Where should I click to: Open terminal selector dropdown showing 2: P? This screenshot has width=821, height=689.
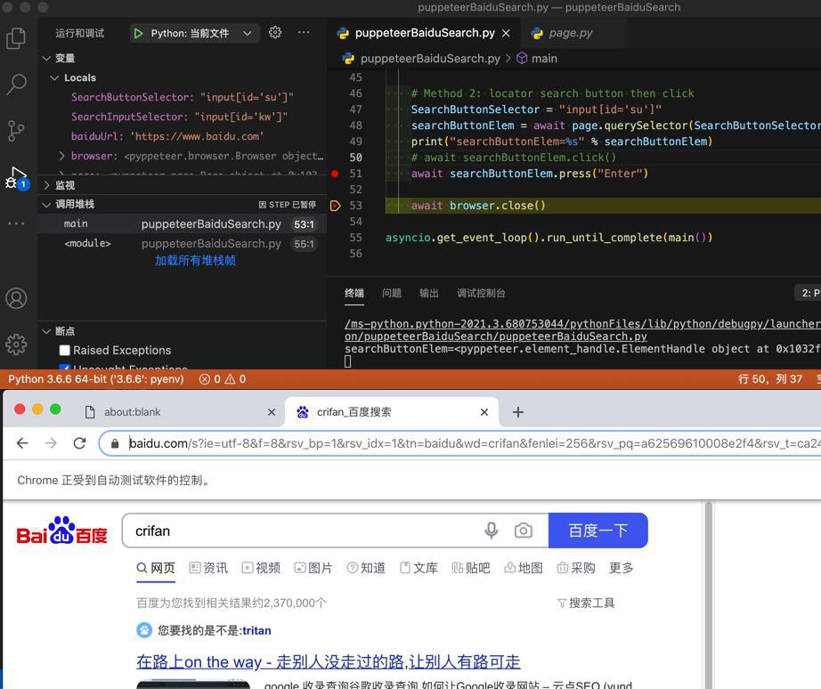point(809,293)
